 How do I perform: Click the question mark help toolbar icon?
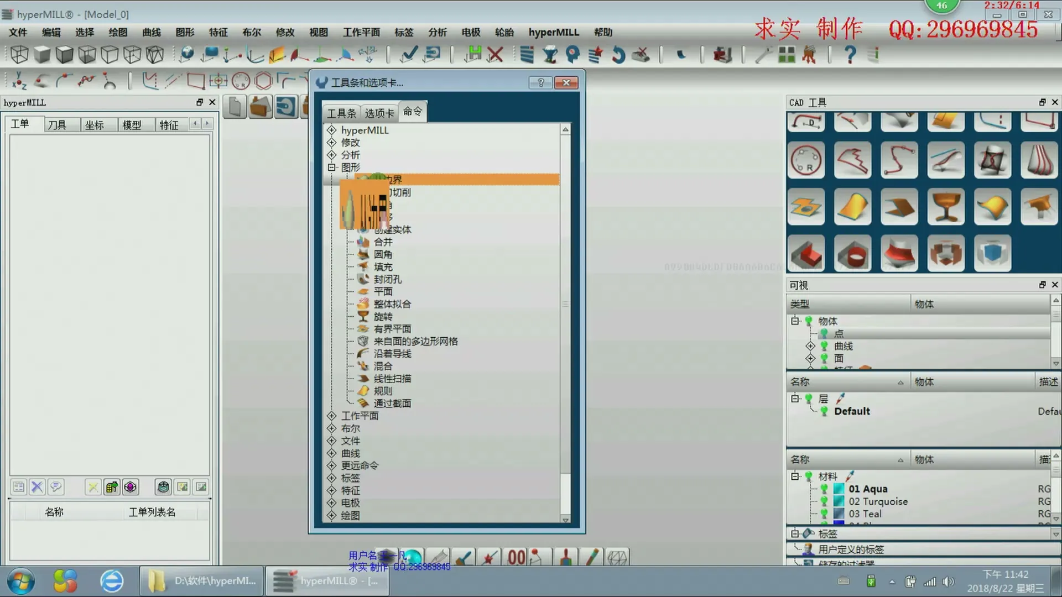click(850, 54)
